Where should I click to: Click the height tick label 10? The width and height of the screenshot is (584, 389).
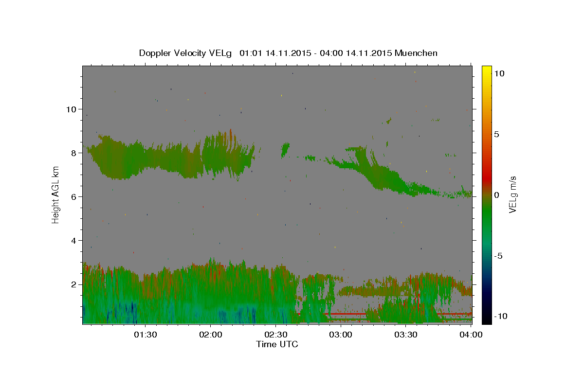71,109
